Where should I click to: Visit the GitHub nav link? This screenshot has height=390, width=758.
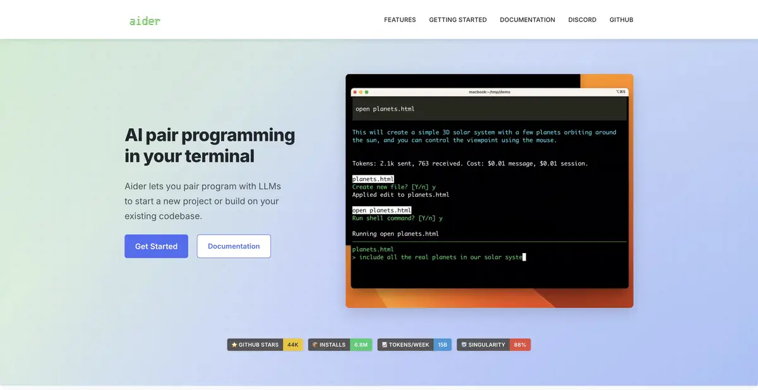[x=622, y=20]
